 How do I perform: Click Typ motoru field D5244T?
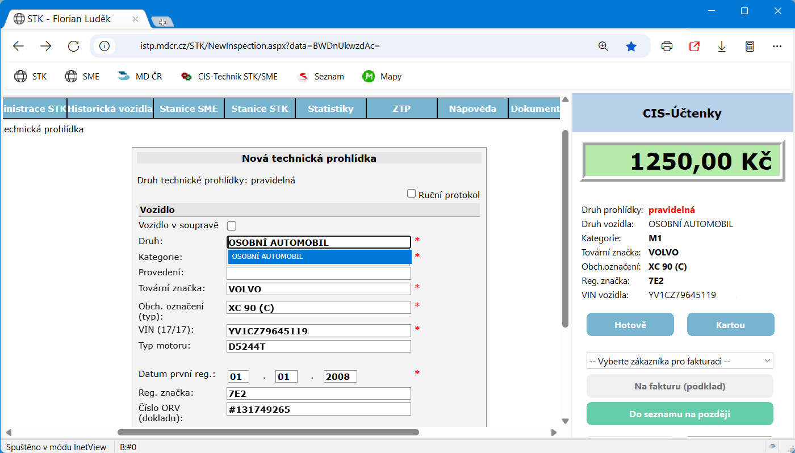tap(319, 346)
